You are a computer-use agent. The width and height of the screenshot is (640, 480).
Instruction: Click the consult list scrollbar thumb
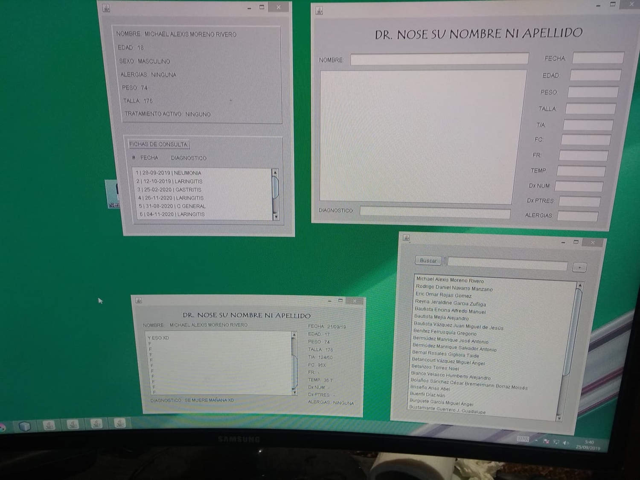(x=275, y=188)
